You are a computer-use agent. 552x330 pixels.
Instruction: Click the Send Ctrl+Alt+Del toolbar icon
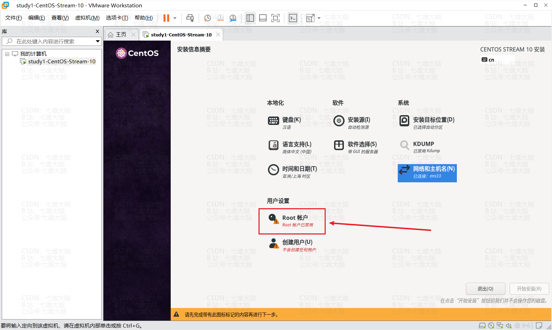[x=190, y=18]
